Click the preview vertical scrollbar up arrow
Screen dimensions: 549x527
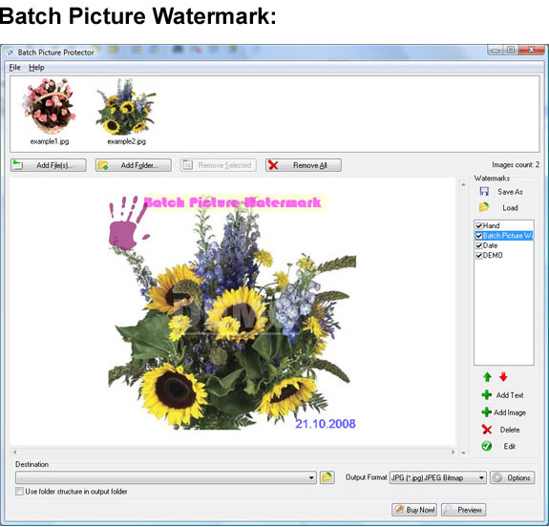(463, 184)
